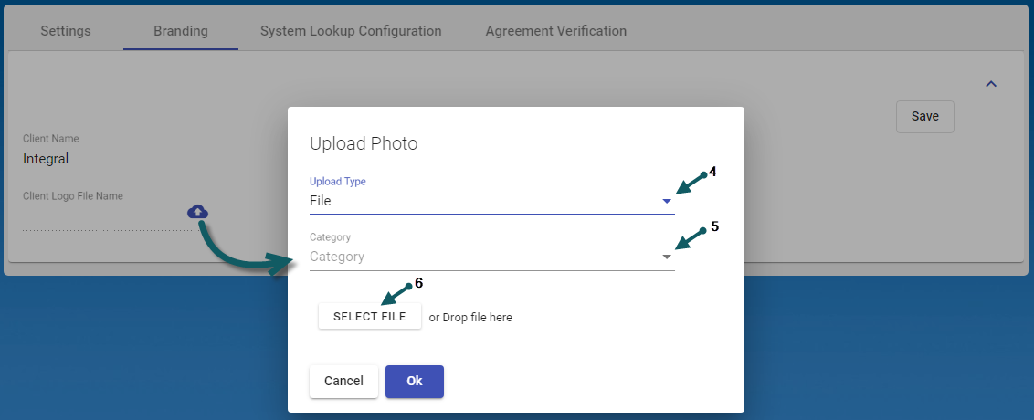Image resolution: width=1034 pixels, height=420 pixels.
Task: Open the Upload Type dropdown arrow
Action: click(x=667, y=201)
